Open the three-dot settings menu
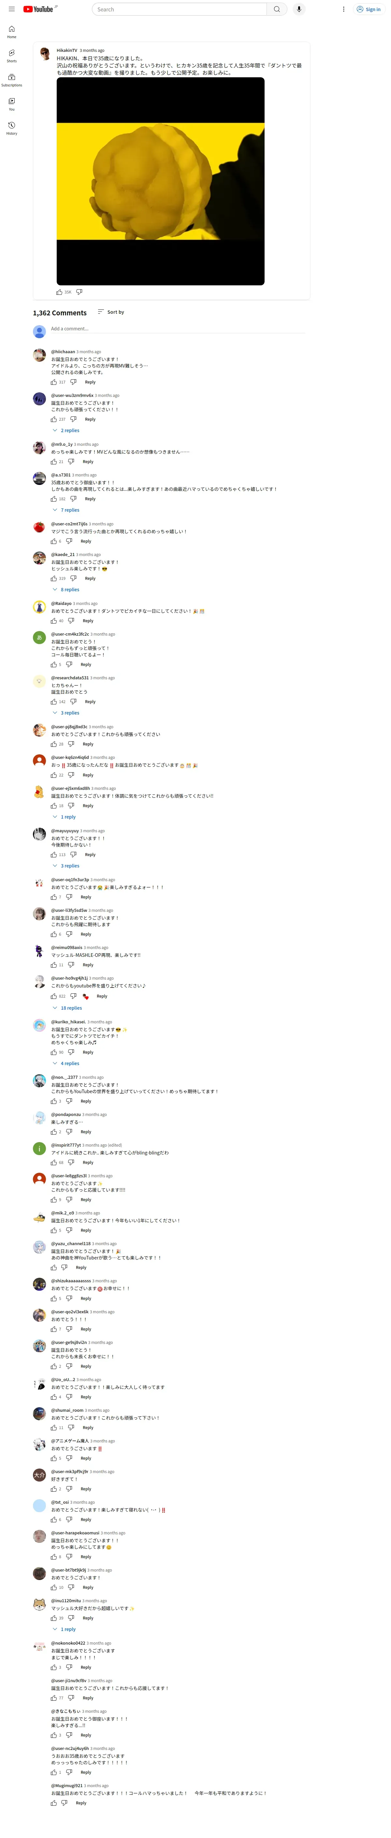Viewport: 391px width, 1838px height. (x=343, y=9)
